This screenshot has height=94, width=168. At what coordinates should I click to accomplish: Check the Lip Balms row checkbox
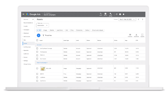click(x=37, y=77)
